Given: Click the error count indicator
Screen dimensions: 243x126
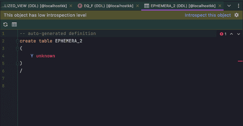Looking at the screenshot, I should [x=223, y=34].
